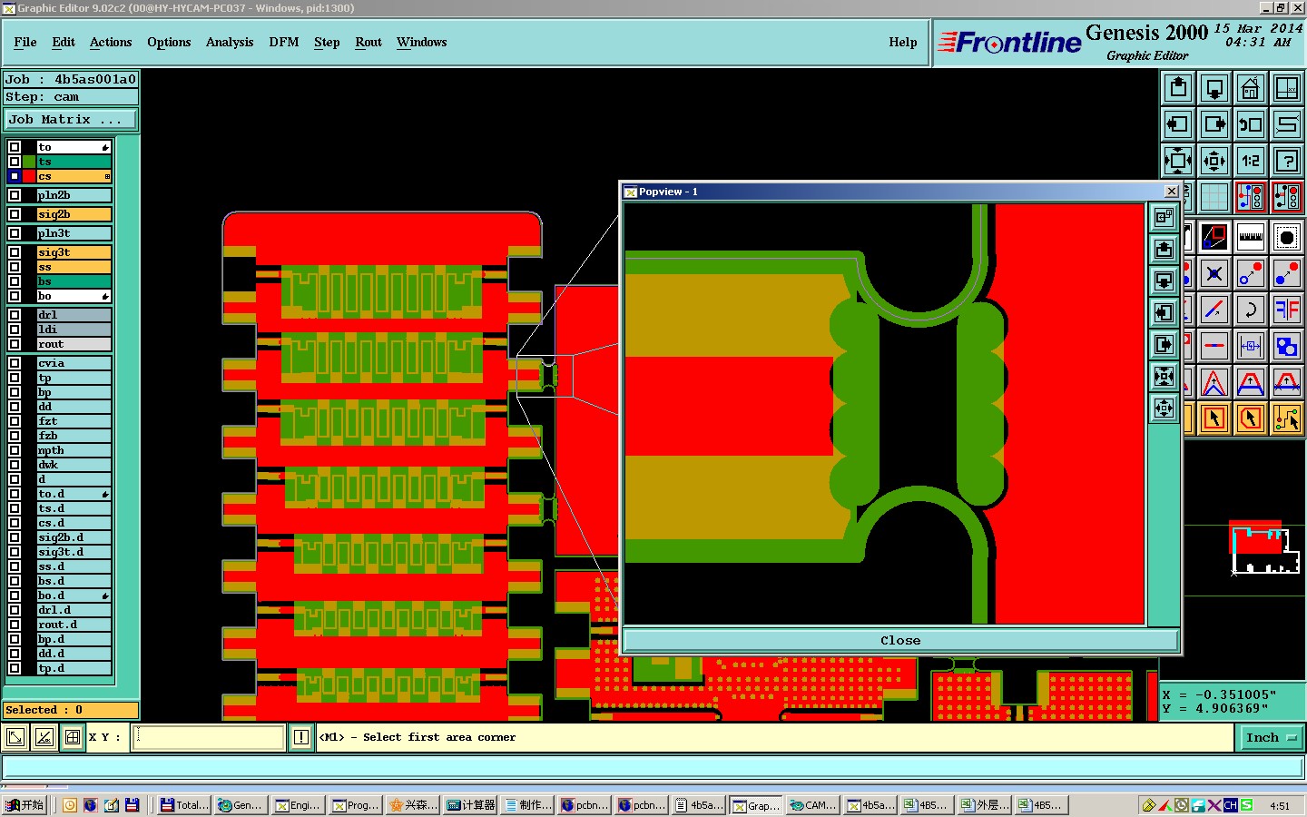This screenshot has height=817, width=1307.
Task: Open the Actions menu
Action: pyautogui.click(x=111, y=42)
